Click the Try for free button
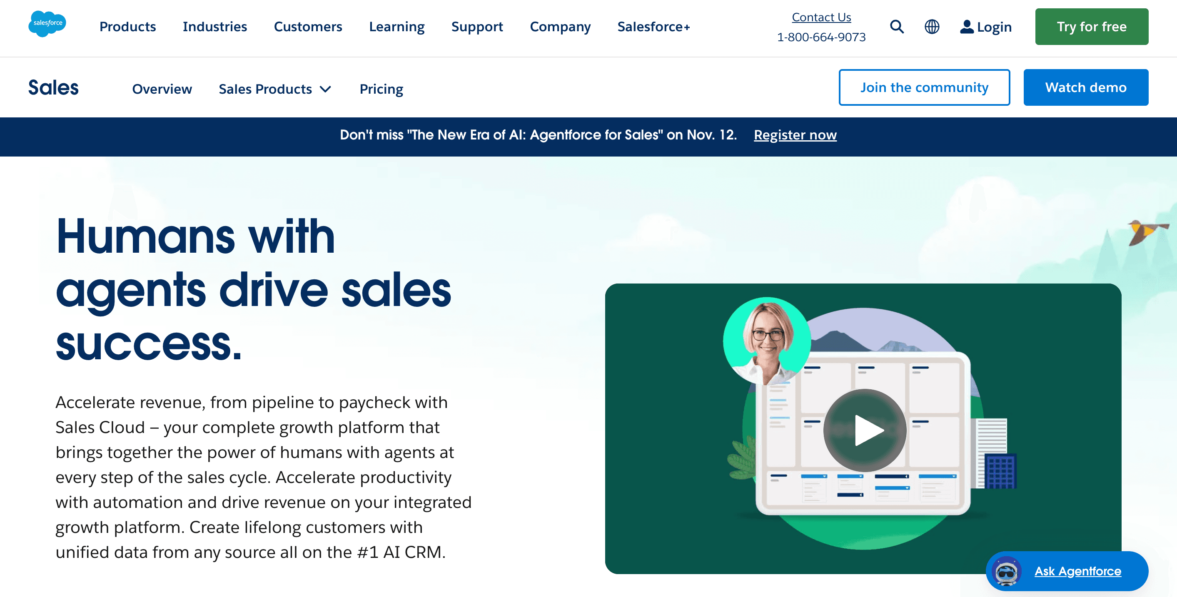This screenshot has width=1177, height=597. (x=1092, y=27)
